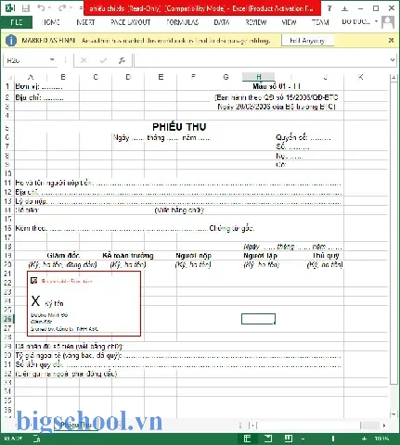400x445 pixels.
Task: Click the Người lập heading cell
Action: click(x=260, y=256)
